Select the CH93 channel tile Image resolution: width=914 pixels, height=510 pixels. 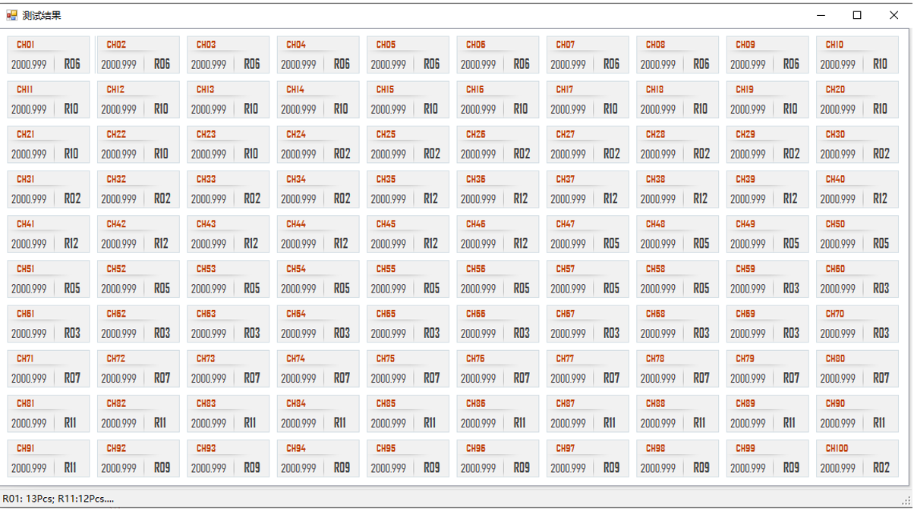tap(228, 458)
